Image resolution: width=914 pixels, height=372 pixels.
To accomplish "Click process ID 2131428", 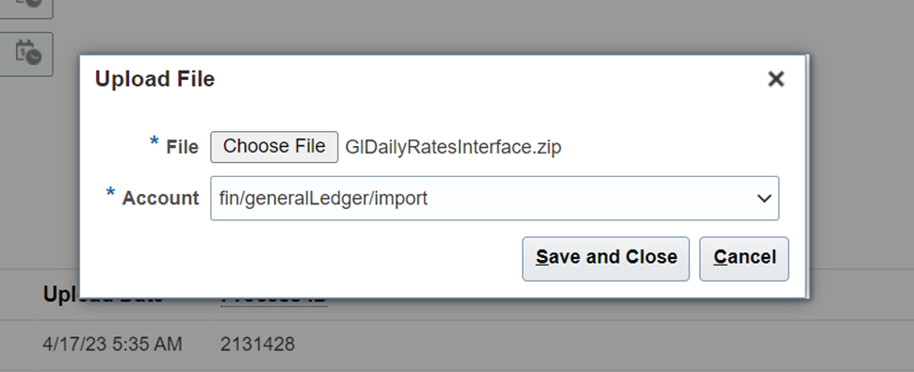I will tap(257, 344).
